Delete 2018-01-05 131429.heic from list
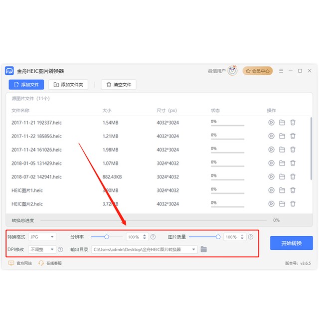Image resolution: width=319 pixels, height=319 pixels. pos(293,163)
